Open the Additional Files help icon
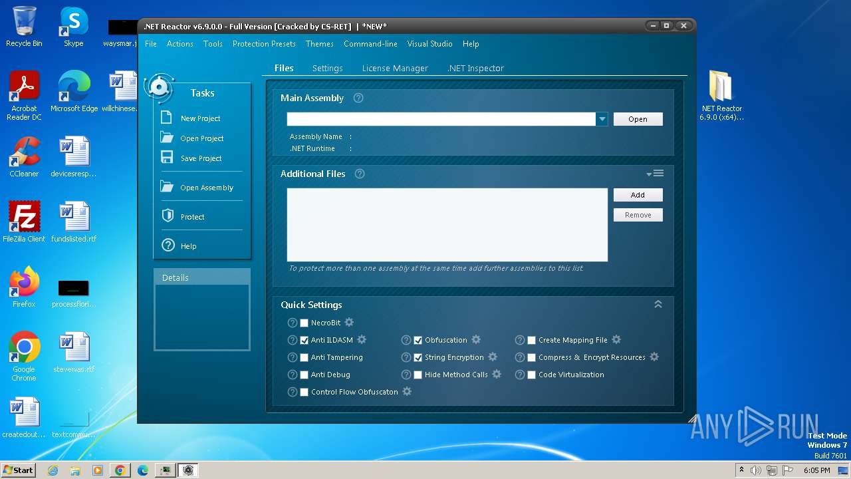 point(360,174)
